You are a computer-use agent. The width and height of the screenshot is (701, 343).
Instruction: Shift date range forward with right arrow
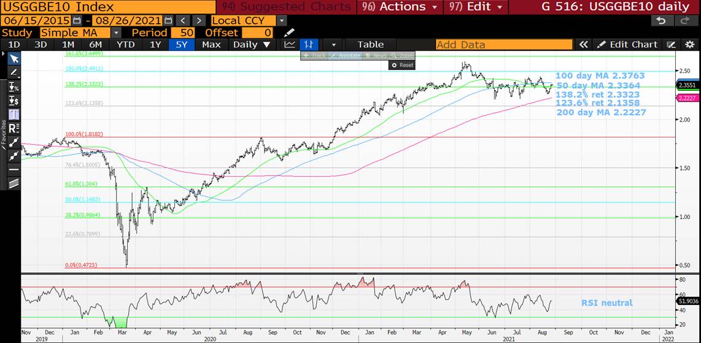click(199, 20)
